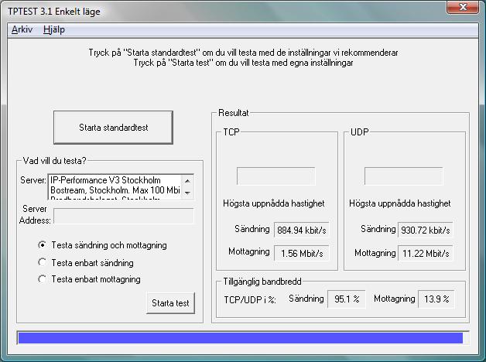Click UDP Sändning value 930.72 kbit/s

tap(426, 230)
